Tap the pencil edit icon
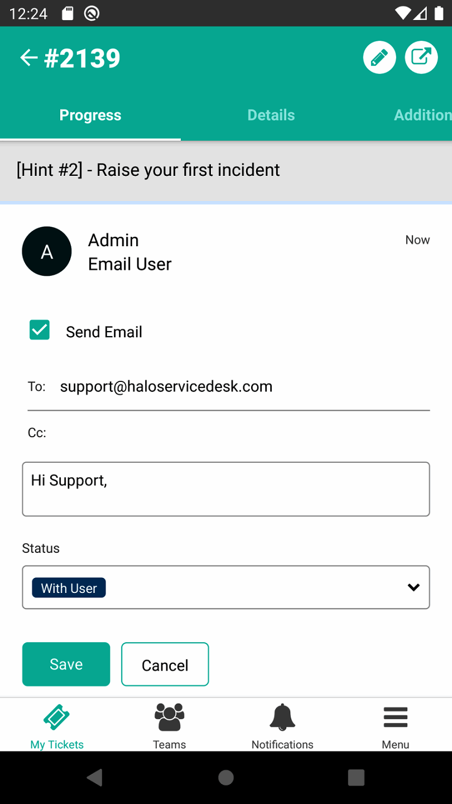Viewport: 452px width, 804px height. [379, 58]
